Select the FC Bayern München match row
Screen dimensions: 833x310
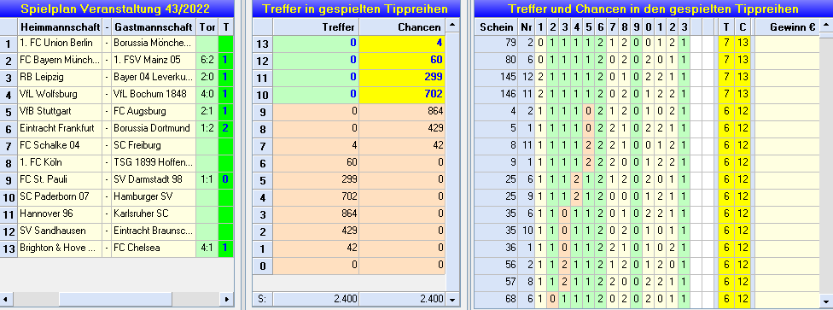(x=117, y=60)
